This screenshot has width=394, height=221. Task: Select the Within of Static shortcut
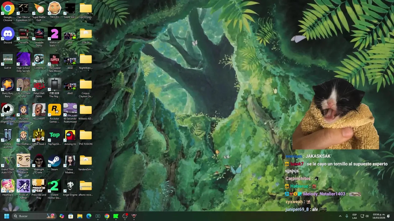click(54, 37)
